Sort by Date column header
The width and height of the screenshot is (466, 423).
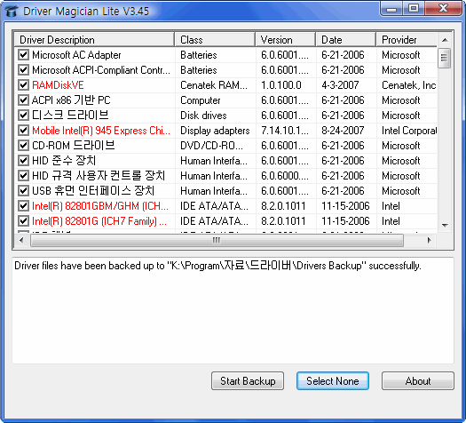coord(346,40)
